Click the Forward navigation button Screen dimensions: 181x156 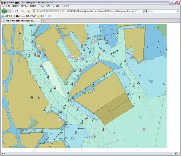(x=10, y=11)
